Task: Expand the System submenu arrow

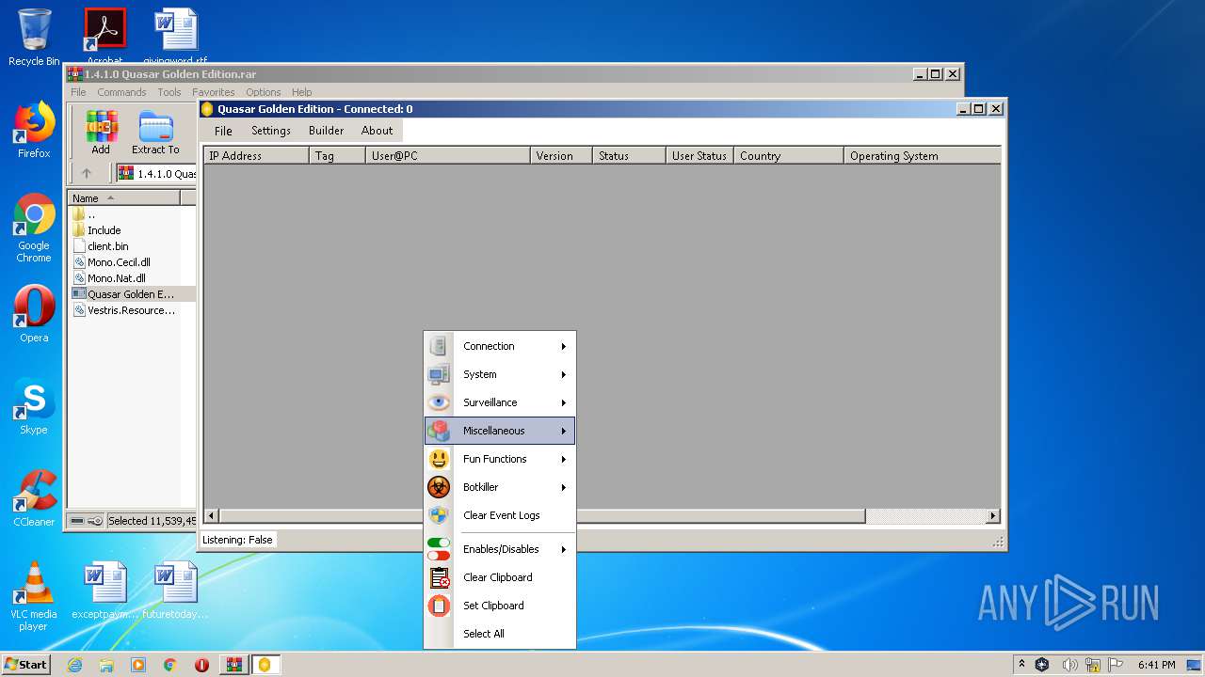Action: 564,374
